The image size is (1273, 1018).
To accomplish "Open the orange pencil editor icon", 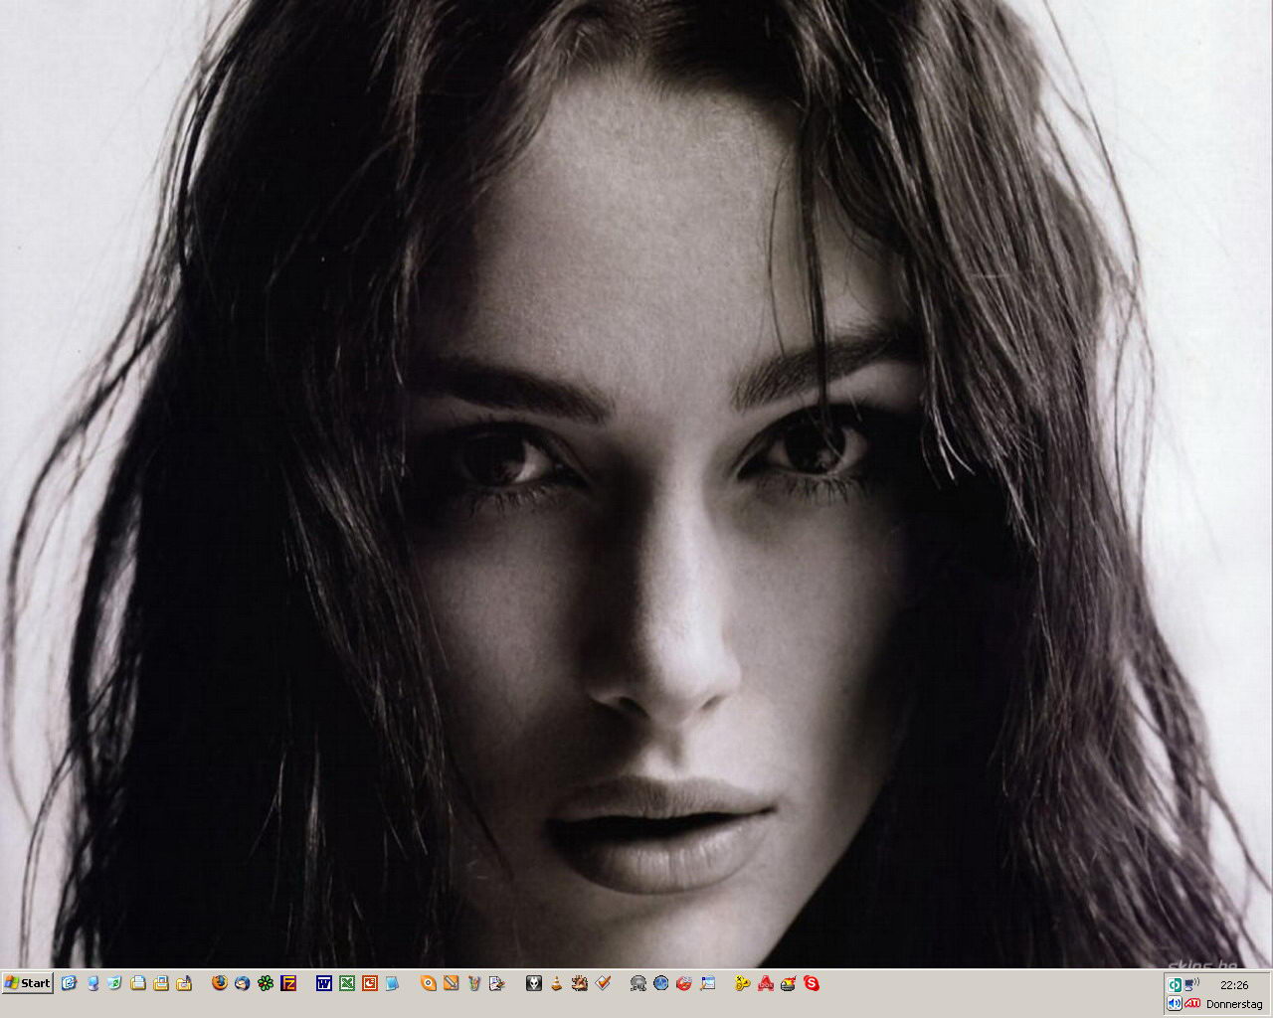I will (x=451, y=983).
